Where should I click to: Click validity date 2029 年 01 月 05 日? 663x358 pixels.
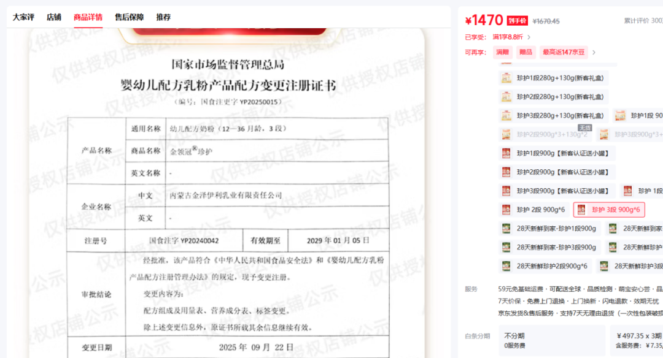pos(338,241)
